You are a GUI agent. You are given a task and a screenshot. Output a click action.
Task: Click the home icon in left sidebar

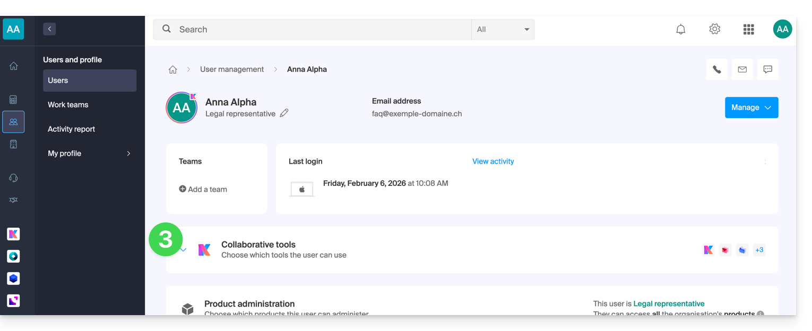click(x=13, y=66)
